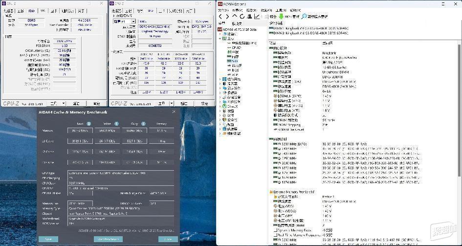
Task: Show info for Write column in benchmark
Action: tap(116, 124)
